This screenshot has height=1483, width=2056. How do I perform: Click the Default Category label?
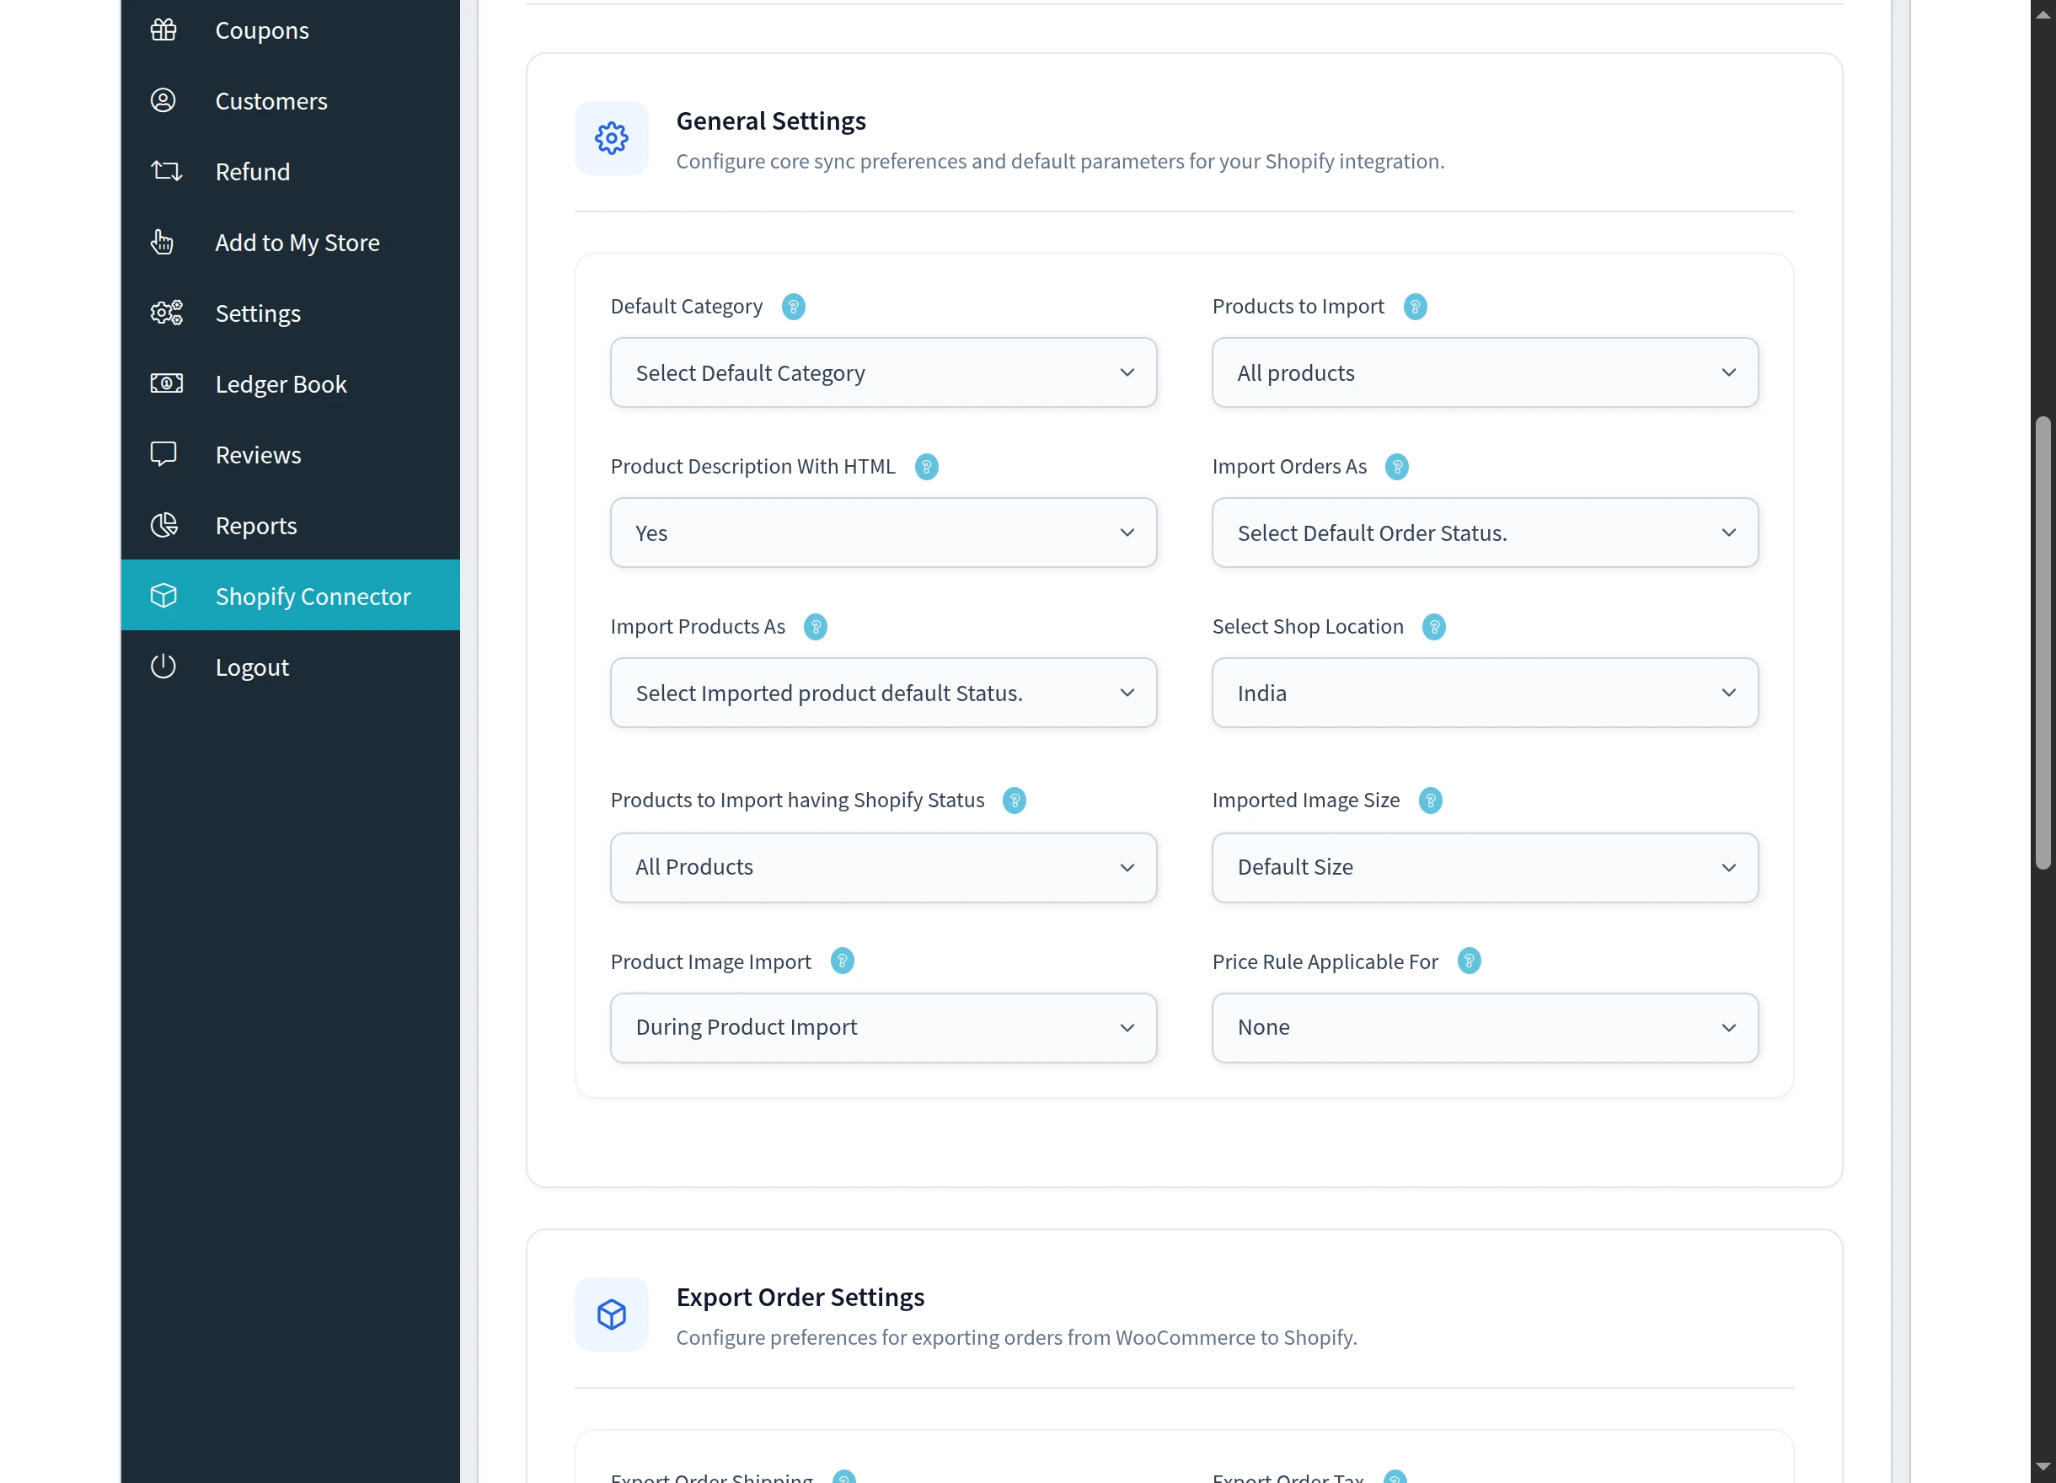[686, 307]
